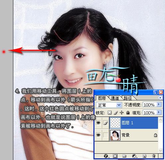The image size is (165, 160).
Task: Select the 背景 layer thumbnail
Action: (115, 135)
